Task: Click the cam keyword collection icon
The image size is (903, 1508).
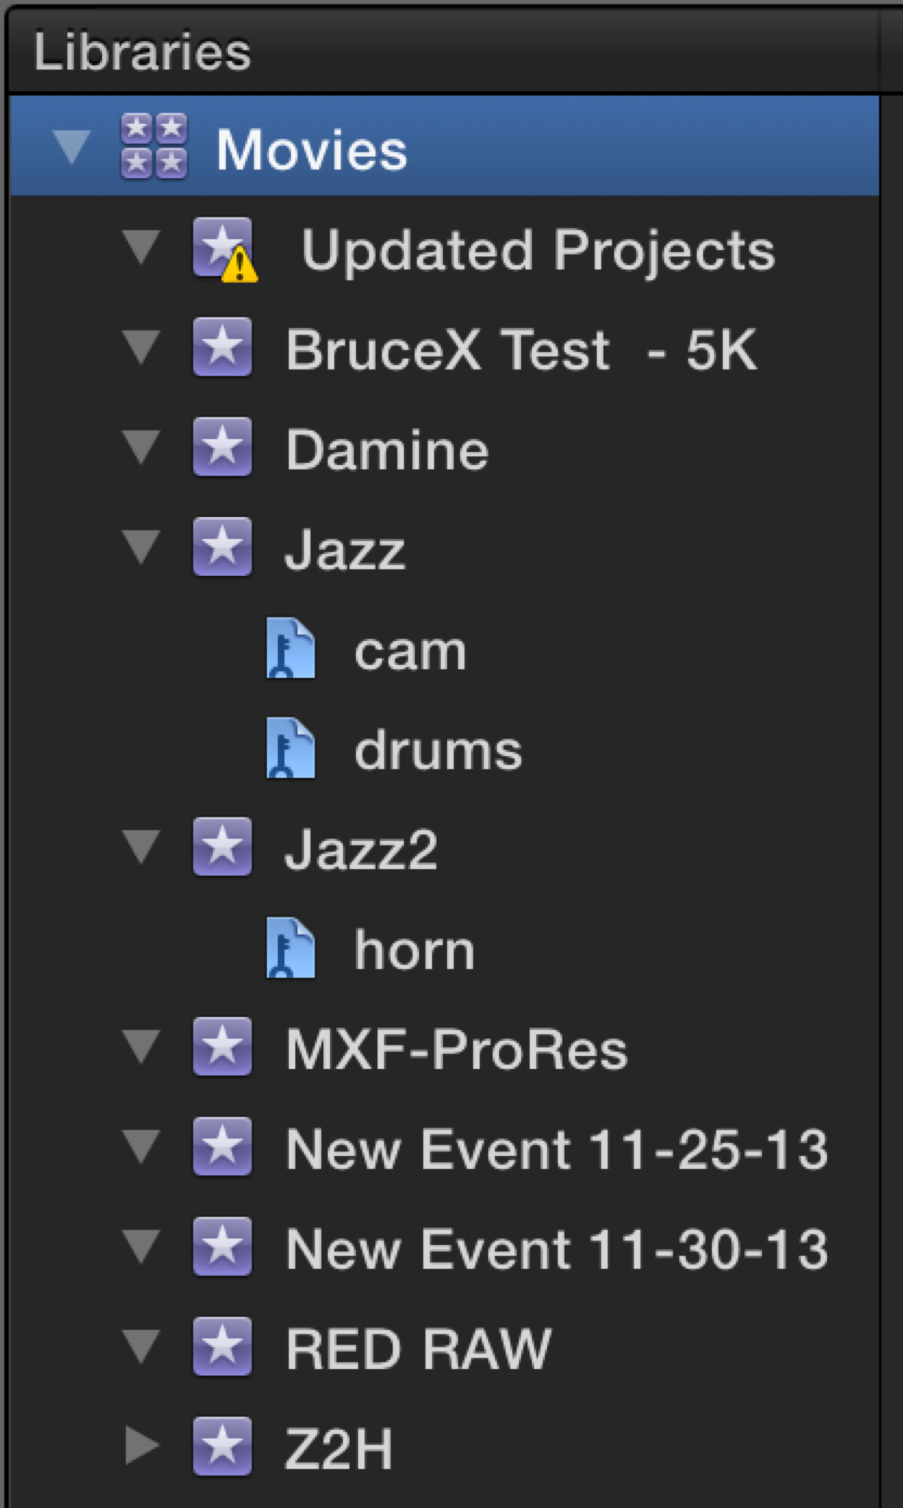Action: coord(291,648)
